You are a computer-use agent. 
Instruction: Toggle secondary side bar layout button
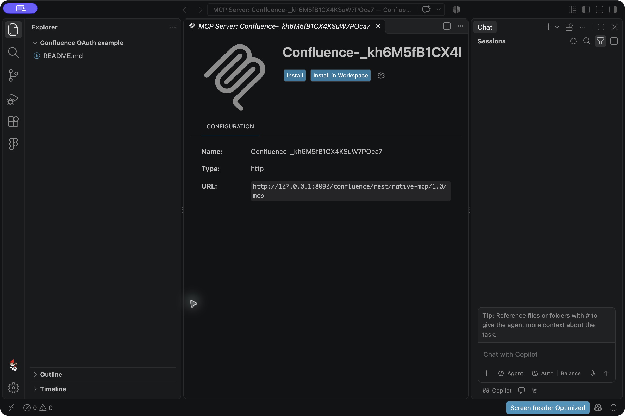[x=613, y=10]
